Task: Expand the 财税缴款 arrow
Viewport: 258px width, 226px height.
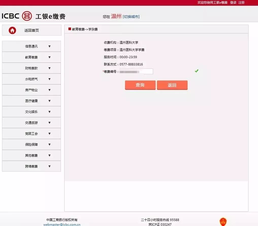Action: (49, 68)
